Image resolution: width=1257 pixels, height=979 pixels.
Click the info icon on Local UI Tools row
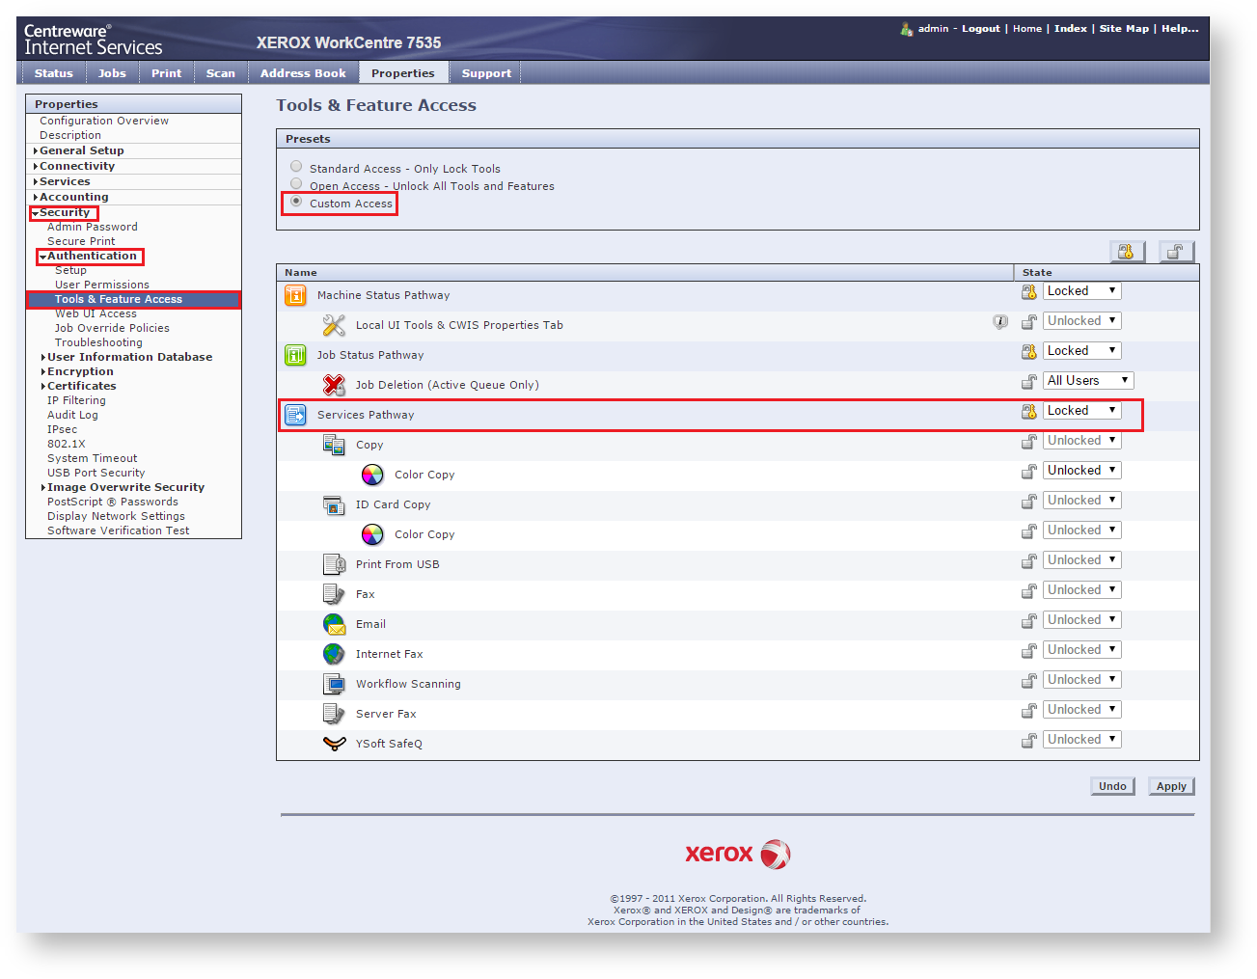click(x=1000, y=321)
